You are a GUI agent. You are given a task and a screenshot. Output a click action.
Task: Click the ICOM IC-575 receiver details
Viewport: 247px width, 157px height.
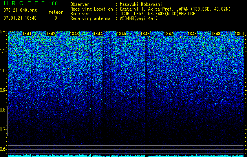(x=157, y=14)
